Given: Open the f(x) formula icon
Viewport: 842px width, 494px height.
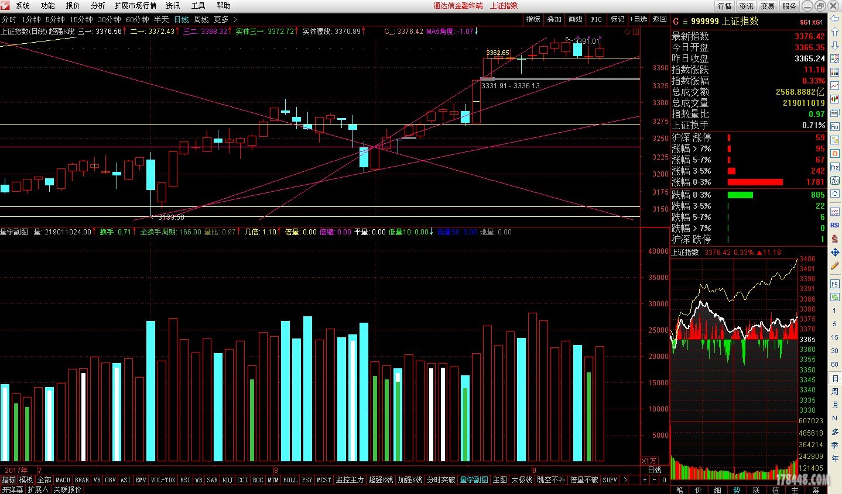Looking at the screenshot, I should point(835,181).
